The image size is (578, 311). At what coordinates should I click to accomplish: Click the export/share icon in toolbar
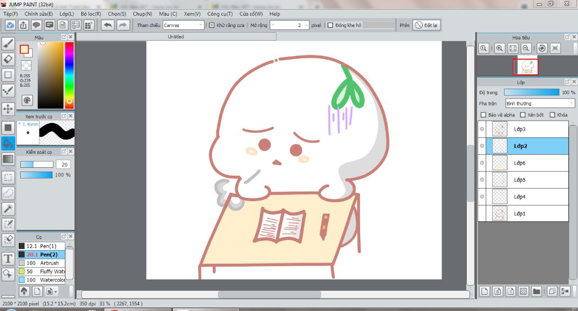(23, 25)
